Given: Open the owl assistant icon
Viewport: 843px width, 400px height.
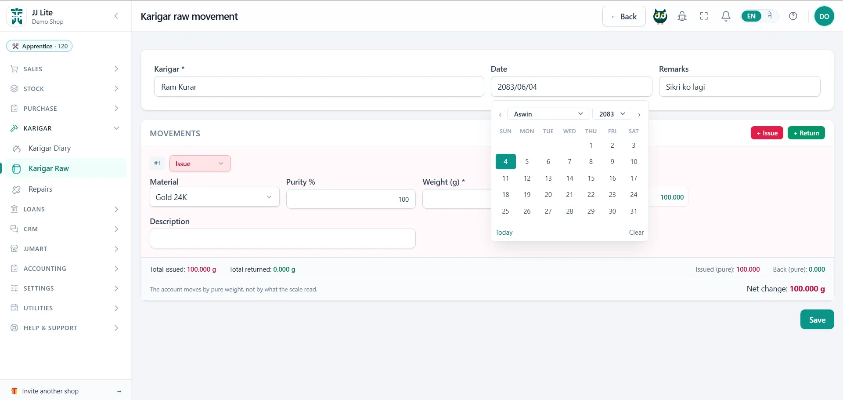Looking at the screenshot, I should click(x=660, y=16).
